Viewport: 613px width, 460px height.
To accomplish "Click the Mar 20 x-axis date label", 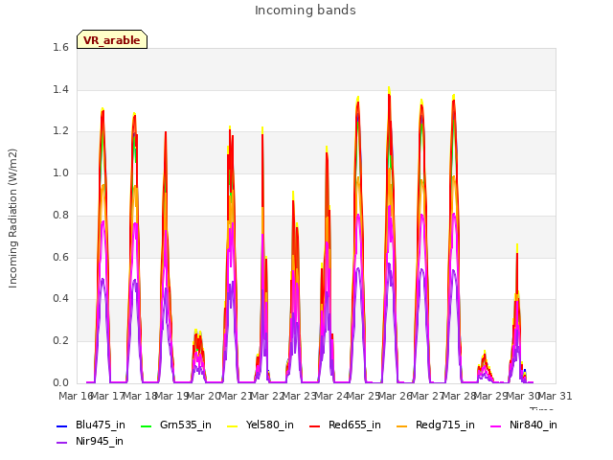I will point(204,396).
